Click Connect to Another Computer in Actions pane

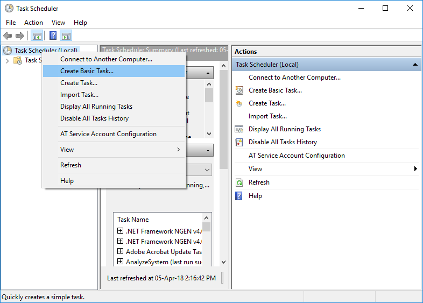(x=294, y=77)
